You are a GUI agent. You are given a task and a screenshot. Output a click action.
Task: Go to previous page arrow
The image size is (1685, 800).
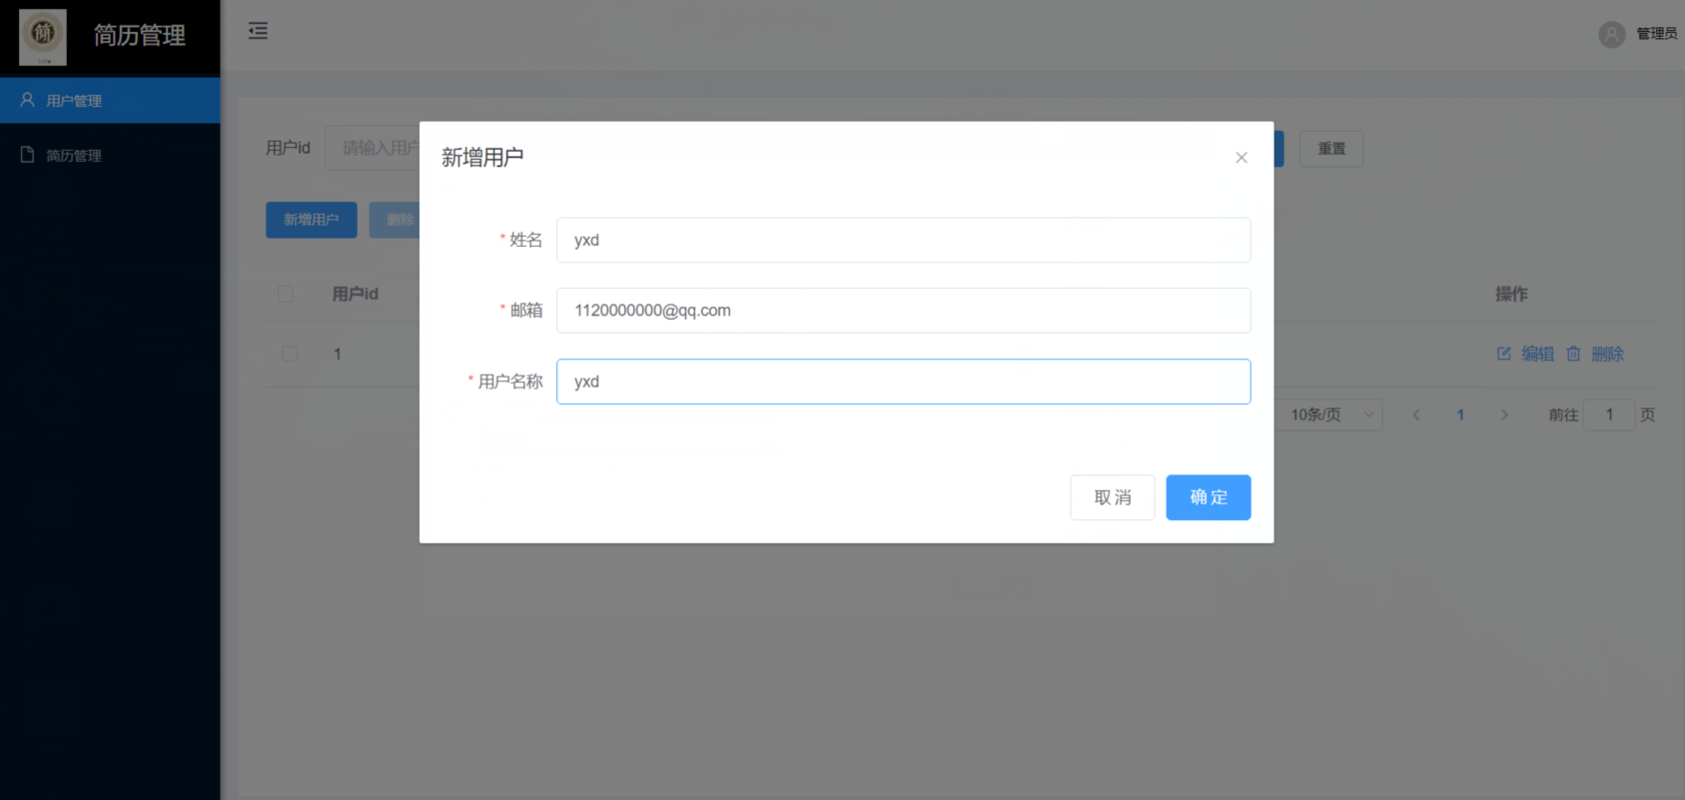(x=1415, y=414)
